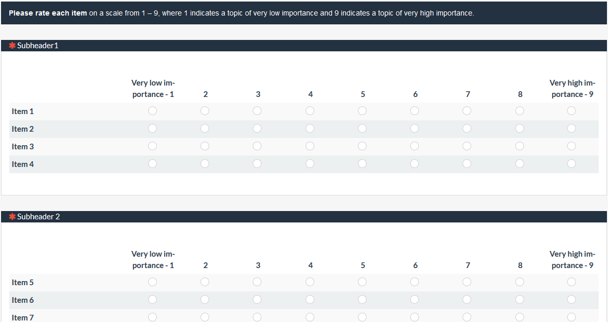The height and width of the screenshot is (322, 608).
Task: Select rating 3 for Item 4
Action: [x=257, y=164]
